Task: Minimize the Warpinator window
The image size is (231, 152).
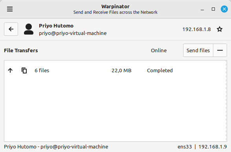Action: click(x=202, y=9)
